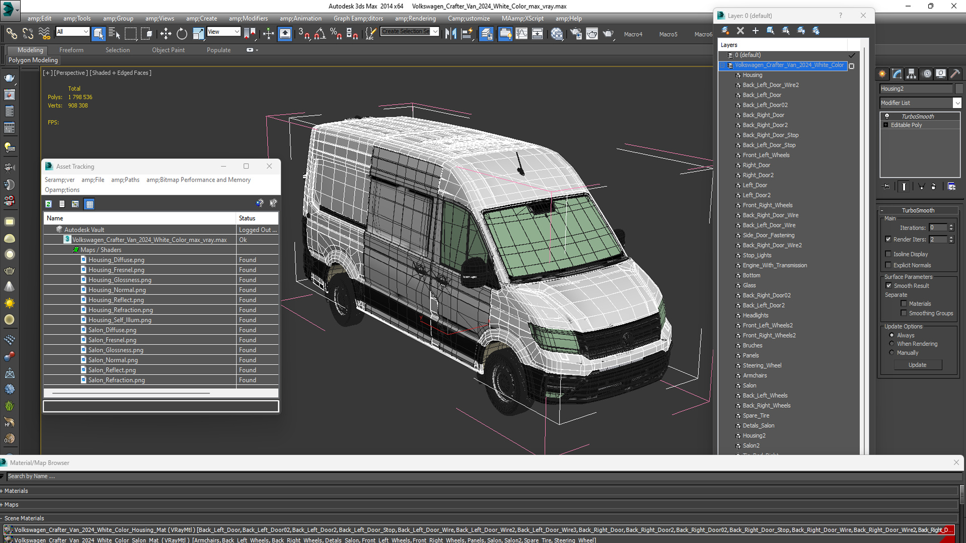This screenshot has width=966, height=543.
Task: Click Add Selected Objects plus icon
Action: click(x=756, y=31)
